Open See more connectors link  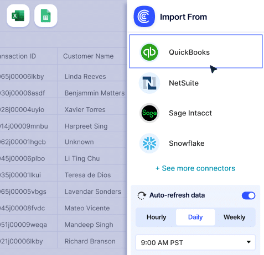click(195, 168)
